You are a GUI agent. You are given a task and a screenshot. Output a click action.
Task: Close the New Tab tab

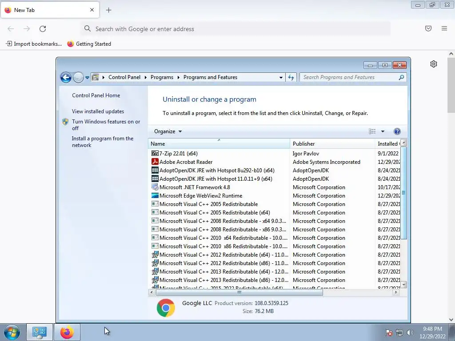point(92,10)
